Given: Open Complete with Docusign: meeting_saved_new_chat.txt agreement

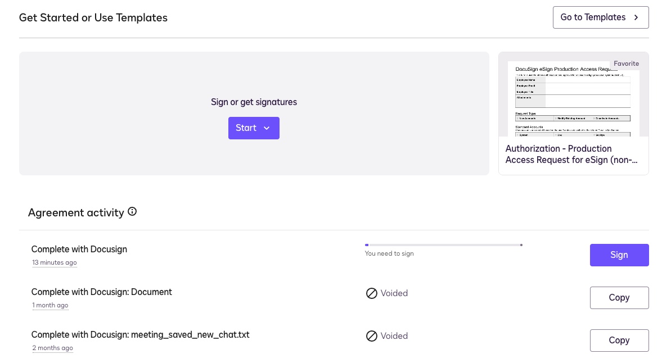Looking at the screenshot, I should pos(140,334).
